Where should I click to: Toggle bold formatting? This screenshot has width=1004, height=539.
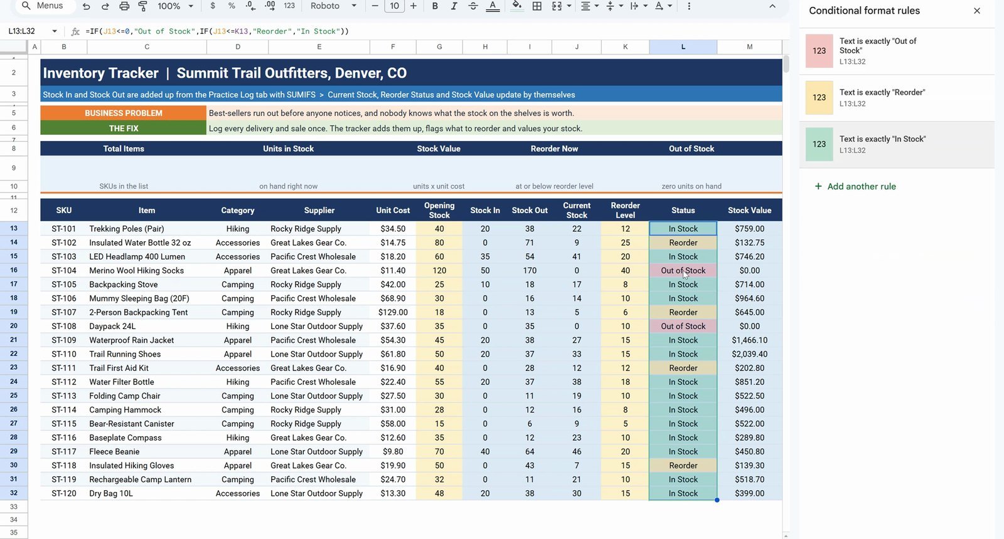coord(435,6)
